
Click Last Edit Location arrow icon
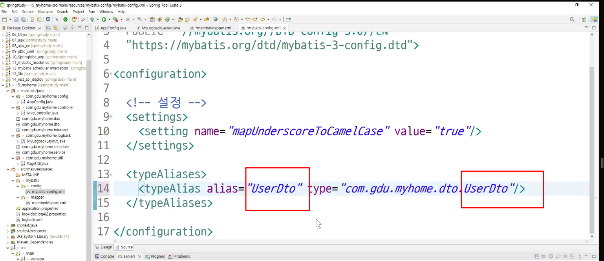click(248, 19)
